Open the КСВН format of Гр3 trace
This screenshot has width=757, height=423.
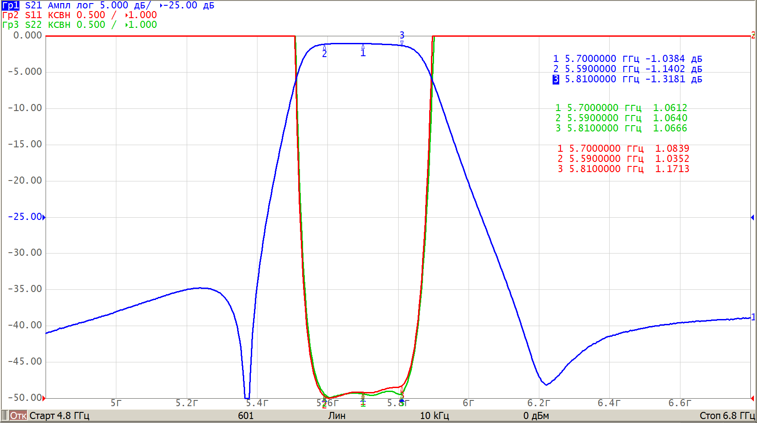[59, 25]
